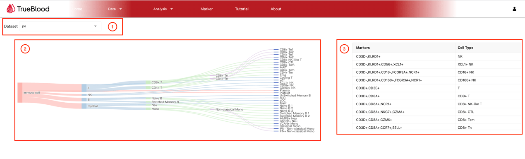
Task: Select the CD8+ T node
Action: click(148, 82)
